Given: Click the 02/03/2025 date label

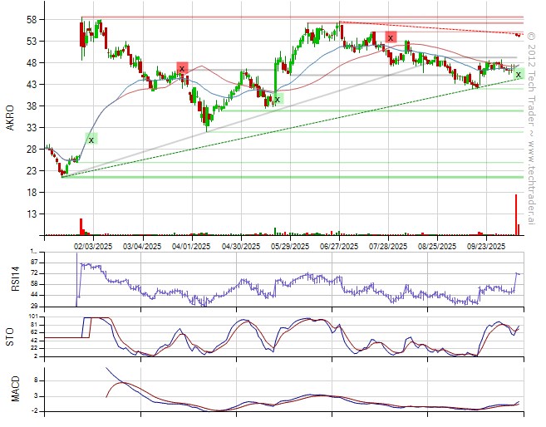Looking at the screenshot, I should pos(91,246).
